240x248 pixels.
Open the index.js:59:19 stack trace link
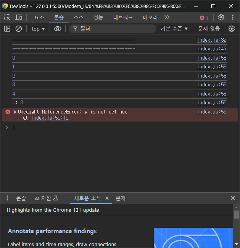(50, 118)
